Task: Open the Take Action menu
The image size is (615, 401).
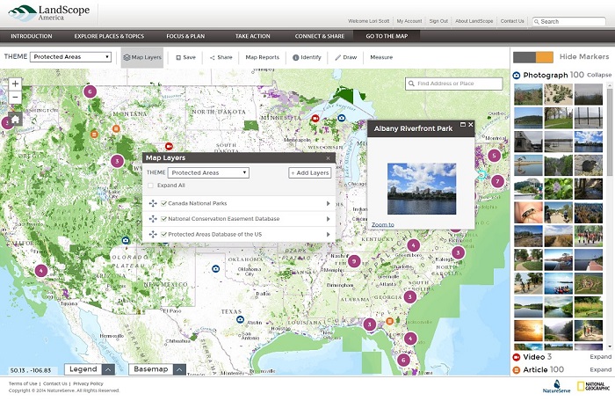Action: point(253,36)
